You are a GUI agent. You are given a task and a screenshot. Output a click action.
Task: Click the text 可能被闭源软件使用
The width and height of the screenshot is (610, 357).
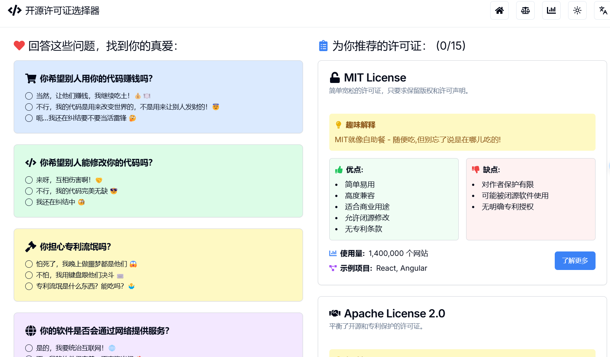tap(515, 196)
